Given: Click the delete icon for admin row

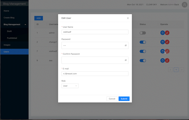Looking at the screenshot, I should click(x=162, y=33).
